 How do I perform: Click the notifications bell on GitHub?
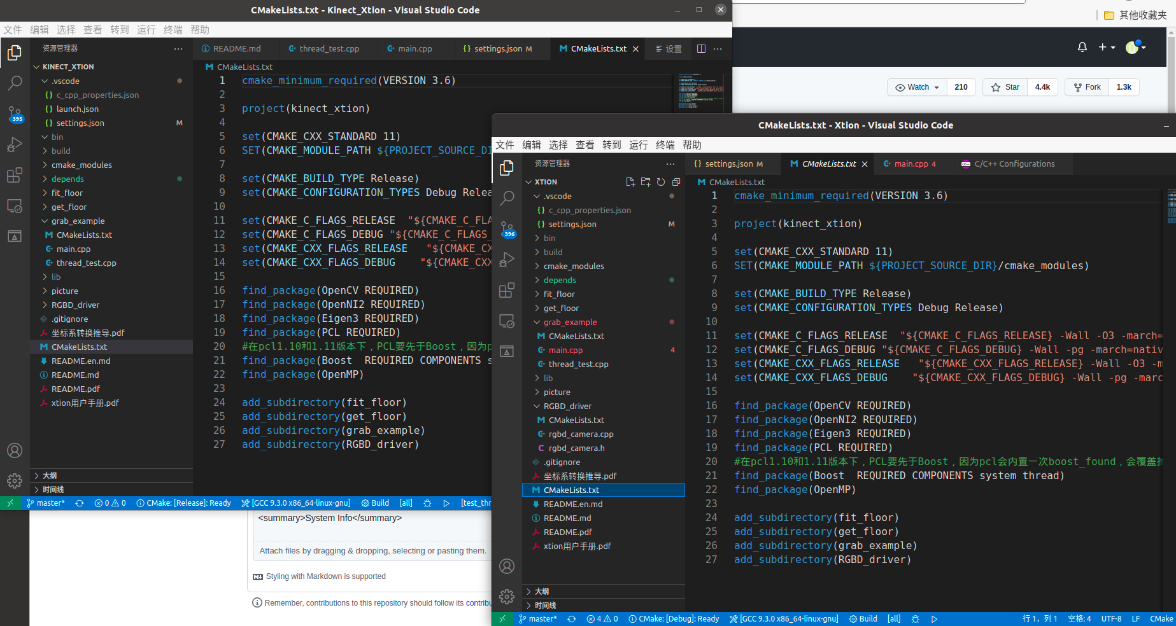pos(1082,47)
